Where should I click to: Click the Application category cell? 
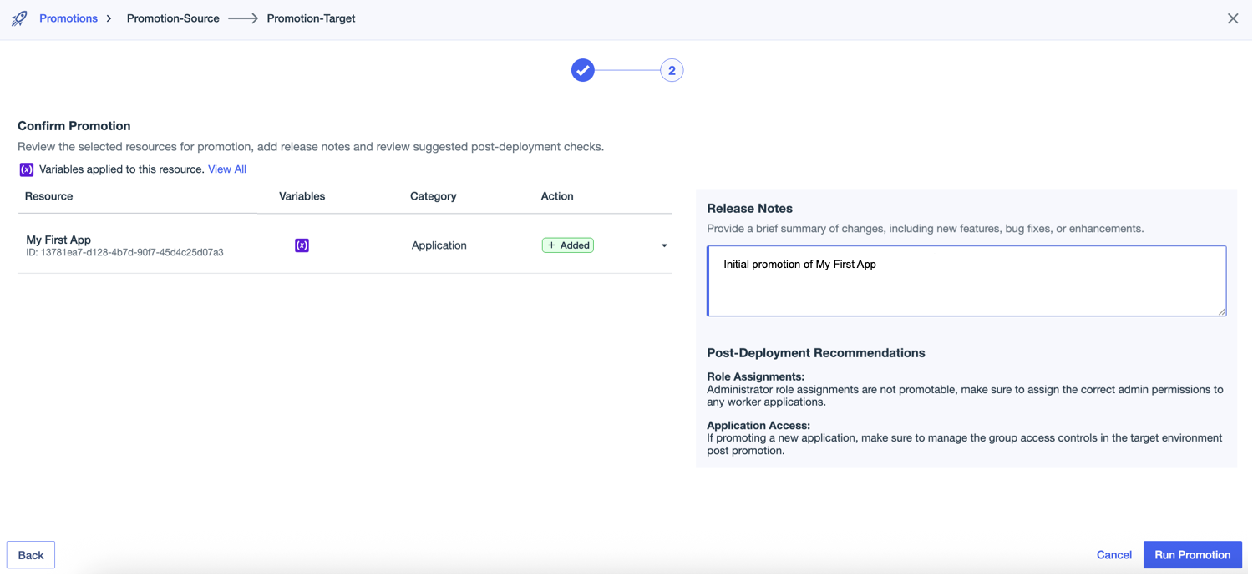point(439,245)
